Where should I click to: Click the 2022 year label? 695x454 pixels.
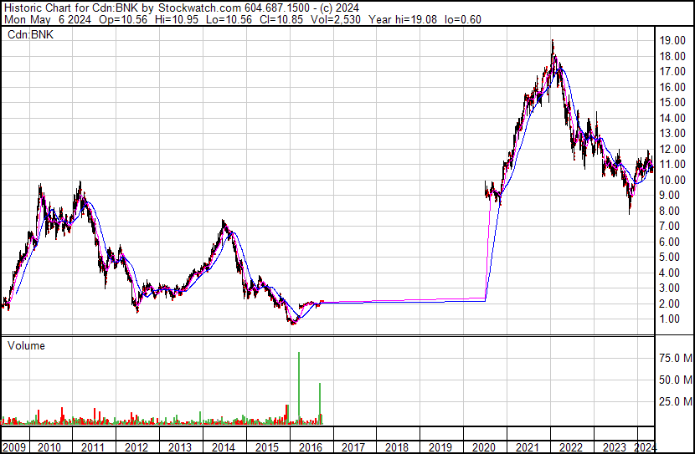pyautogui.click(x=571, y=447)
